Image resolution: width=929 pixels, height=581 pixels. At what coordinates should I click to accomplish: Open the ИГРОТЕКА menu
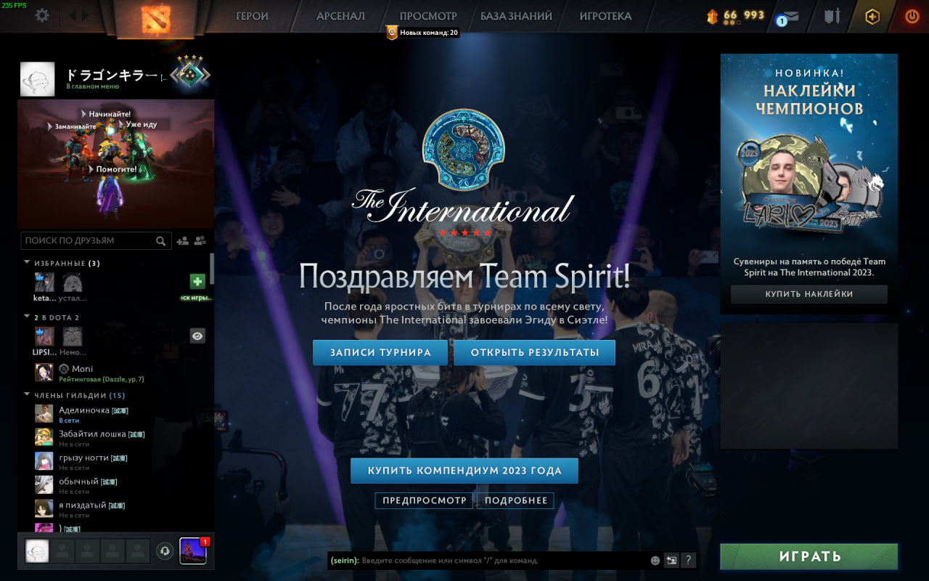605,16
